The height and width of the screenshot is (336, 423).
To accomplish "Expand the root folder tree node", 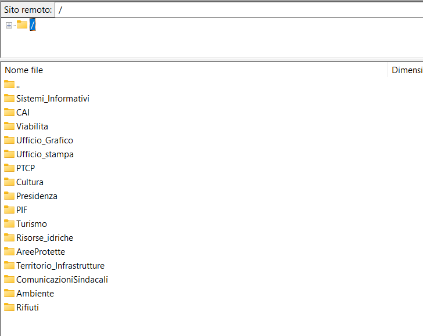I will point(9,25).
